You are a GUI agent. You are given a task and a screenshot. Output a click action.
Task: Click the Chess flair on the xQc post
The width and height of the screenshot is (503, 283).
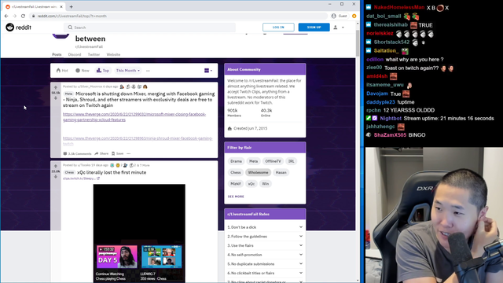[x=69, y=173]
